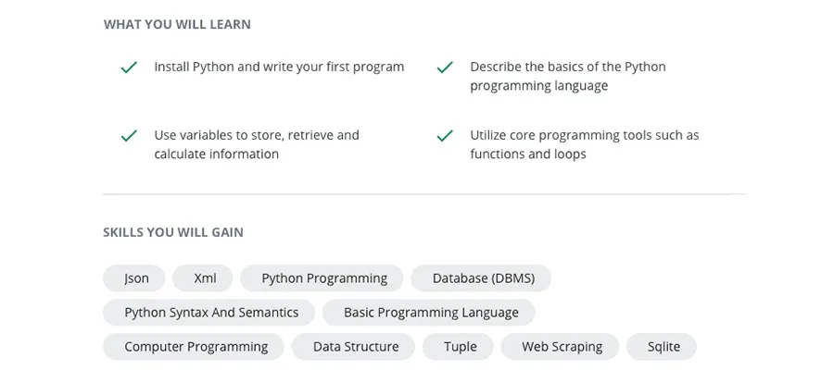Click text 'Utilize core programming tools such as'
This screenshot has width=834, height=370.
[x=585, y=135]
